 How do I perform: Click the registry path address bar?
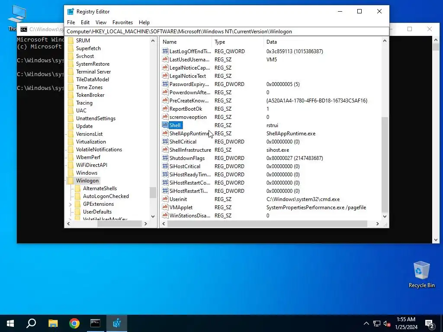tap(227, 31)
